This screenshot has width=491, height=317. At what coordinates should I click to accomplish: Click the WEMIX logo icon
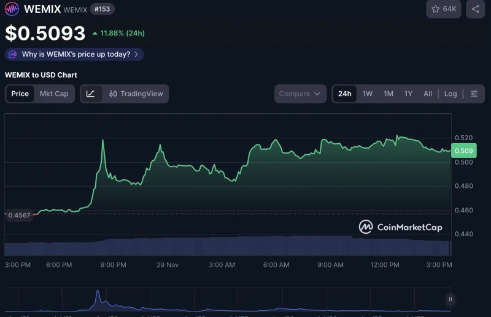(x=12, y=9)
